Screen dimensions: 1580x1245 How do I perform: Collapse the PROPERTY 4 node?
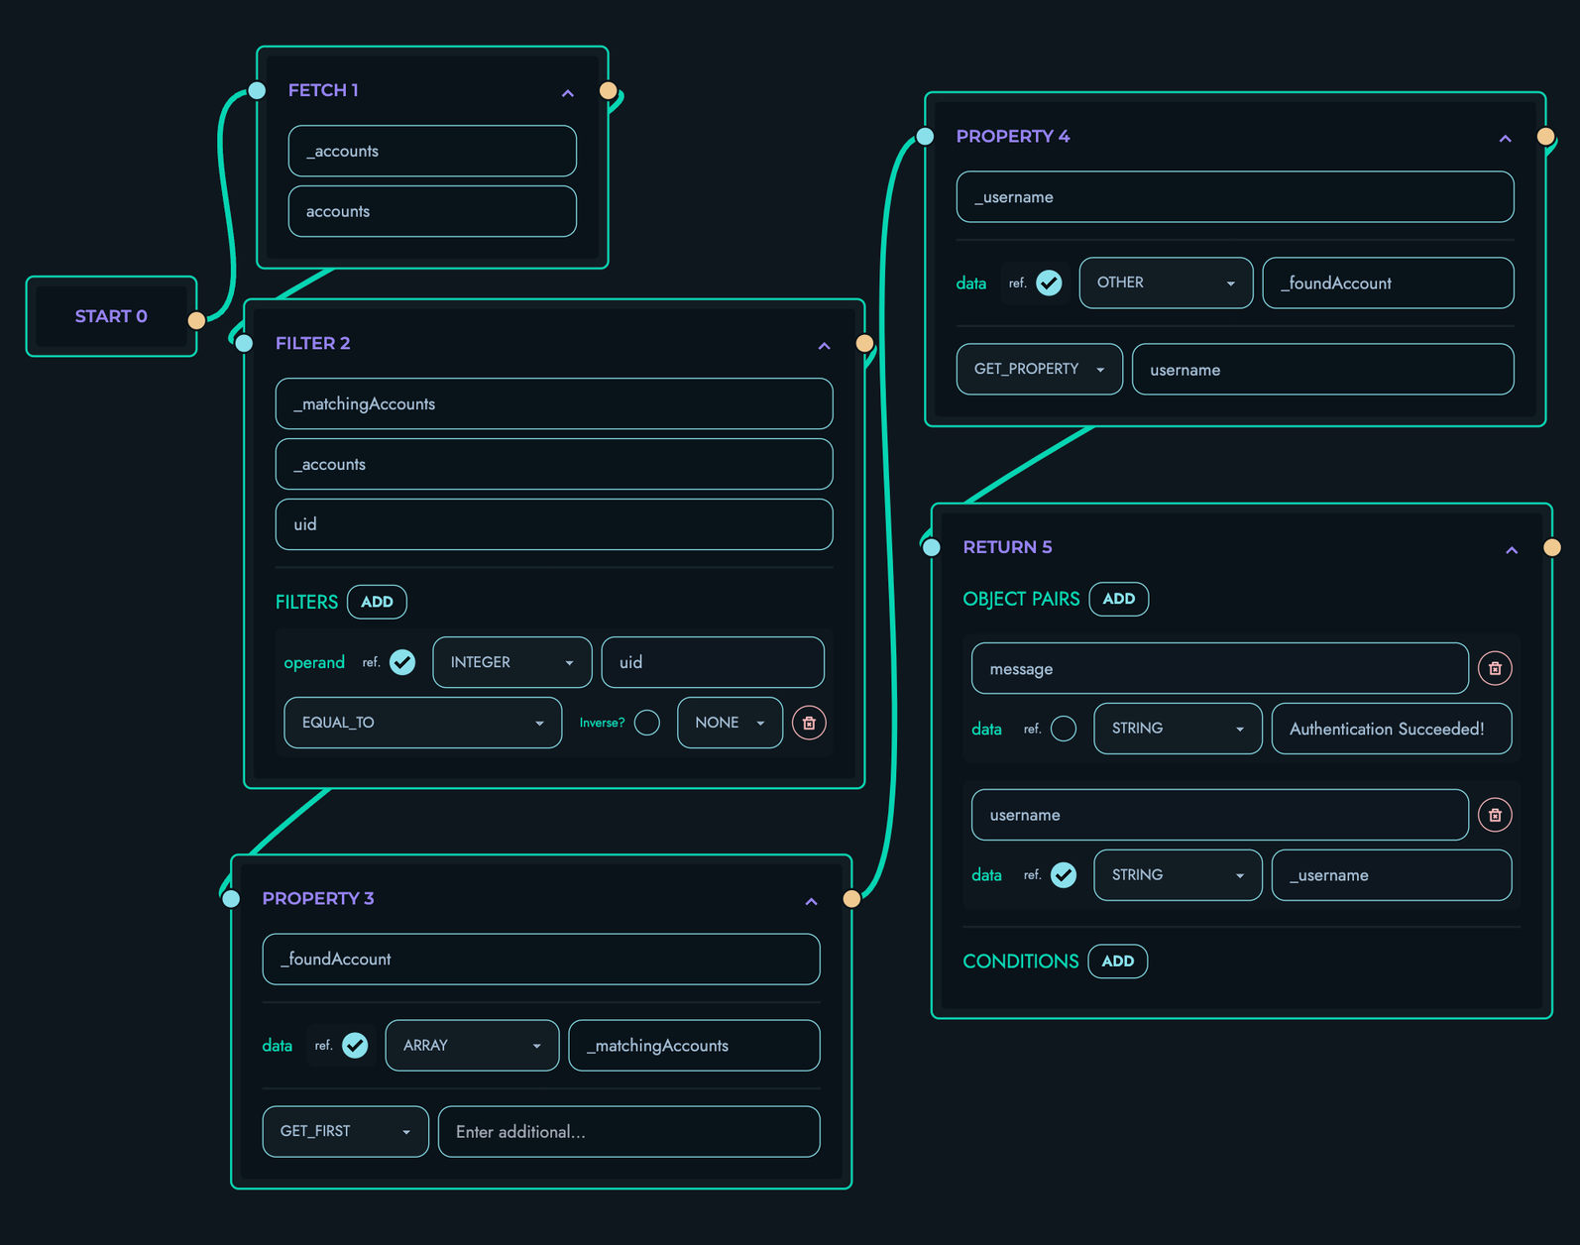[x=1505, y=139]
